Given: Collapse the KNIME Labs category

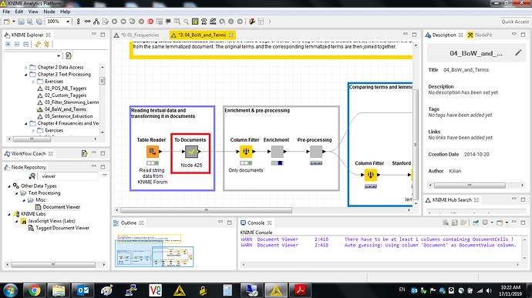Looking at the screenshot, I should 9,214.
